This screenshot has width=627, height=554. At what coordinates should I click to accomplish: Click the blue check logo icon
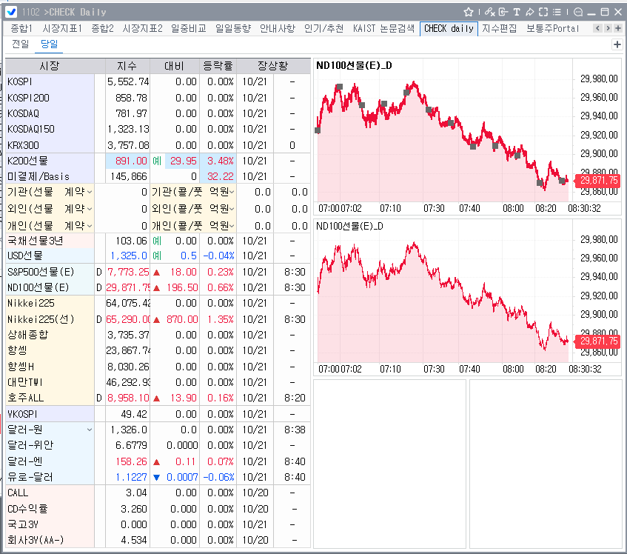coord(11,12)
